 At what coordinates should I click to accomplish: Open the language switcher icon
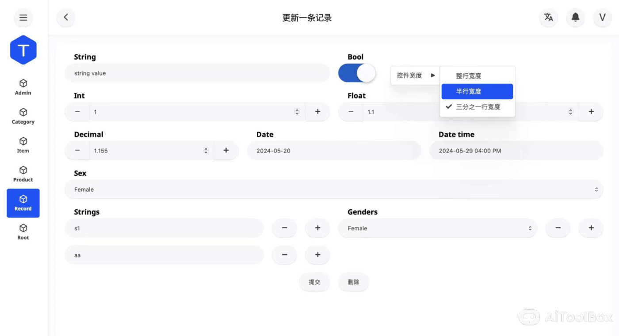tap(548, 18)
